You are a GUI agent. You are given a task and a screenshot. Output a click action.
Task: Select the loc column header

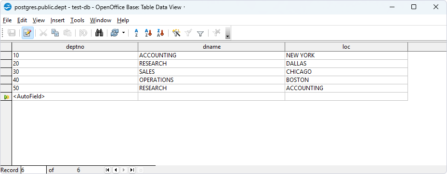346,47
